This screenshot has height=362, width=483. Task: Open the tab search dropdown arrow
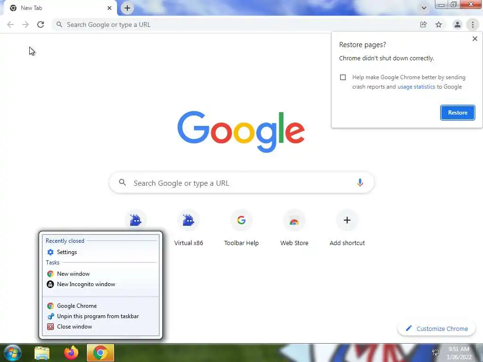(x=424, y=8)
